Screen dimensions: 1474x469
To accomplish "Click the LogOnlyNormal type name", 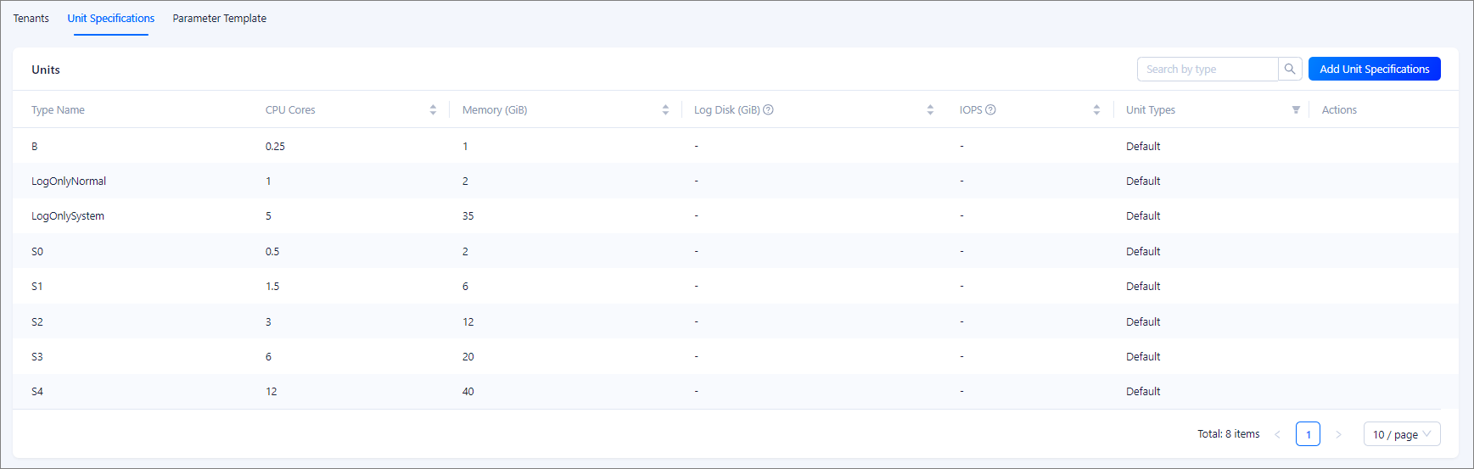I will click(69, 181).
